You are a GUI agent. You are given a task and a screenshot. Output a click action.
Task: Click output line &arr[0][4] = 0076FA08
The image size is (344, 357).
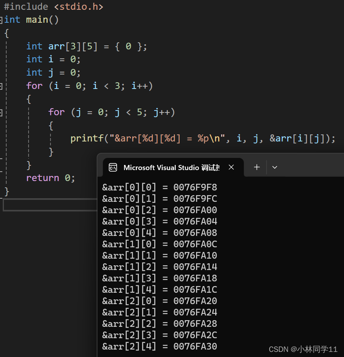[160, 233]
